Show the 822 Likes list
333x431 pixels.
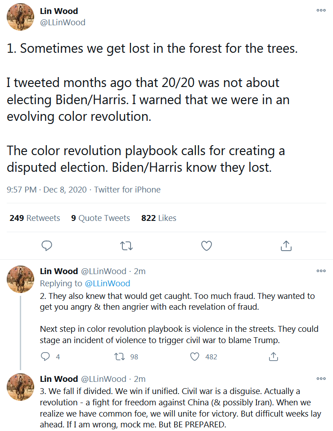(x=159, y=218)
